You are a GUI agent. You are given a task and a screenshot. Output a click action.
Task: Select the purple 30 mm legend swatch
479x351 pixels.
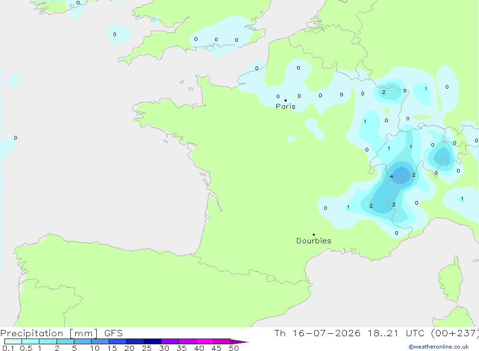(x=170, y=341)
